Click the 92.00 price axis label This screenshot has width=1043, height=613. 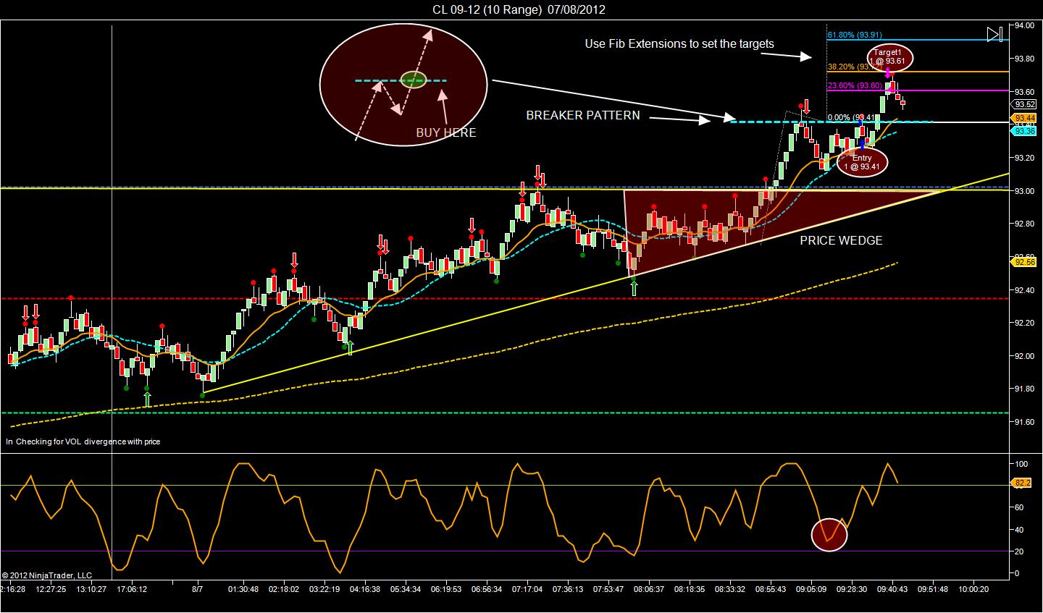tap(1025, 356)
